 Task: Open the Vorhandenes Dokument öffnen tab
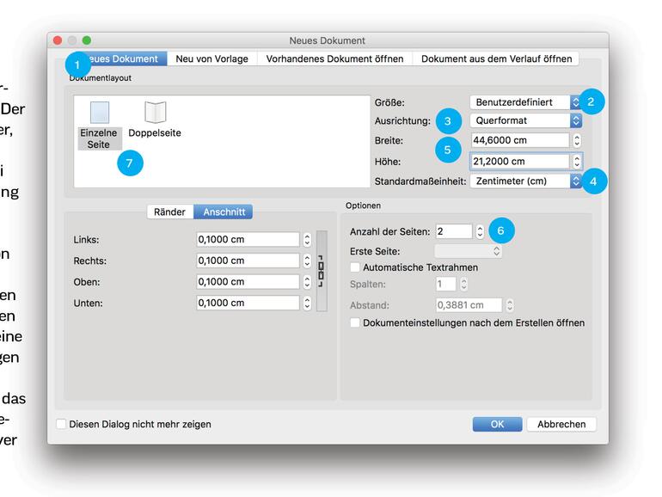click(x=335, y=58)
